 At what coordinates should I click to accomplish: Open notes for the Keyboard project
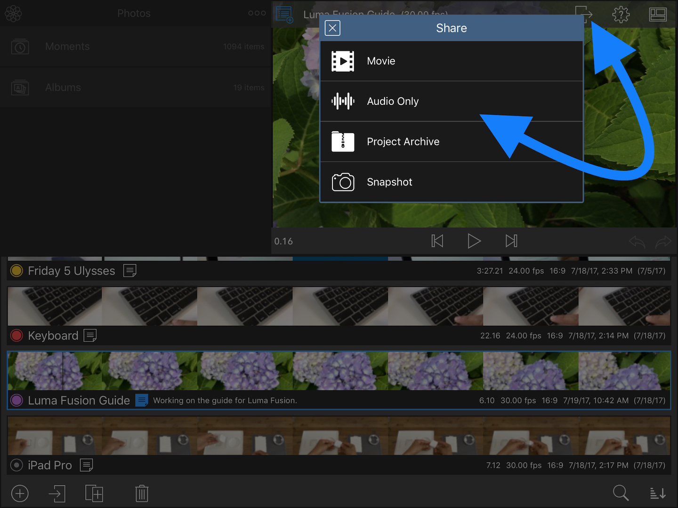(90, 335)
